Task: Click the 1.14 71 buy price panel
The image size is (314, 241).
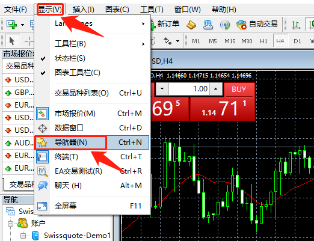Action: [x=223, y=109]
